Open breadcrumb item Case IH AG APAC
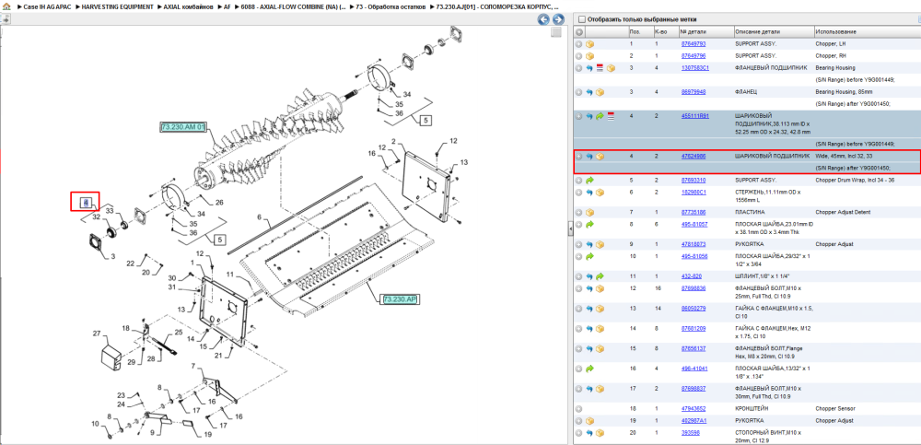Viewport: 921px width, 445px height. pyautogui.click(x=48, y=6)
